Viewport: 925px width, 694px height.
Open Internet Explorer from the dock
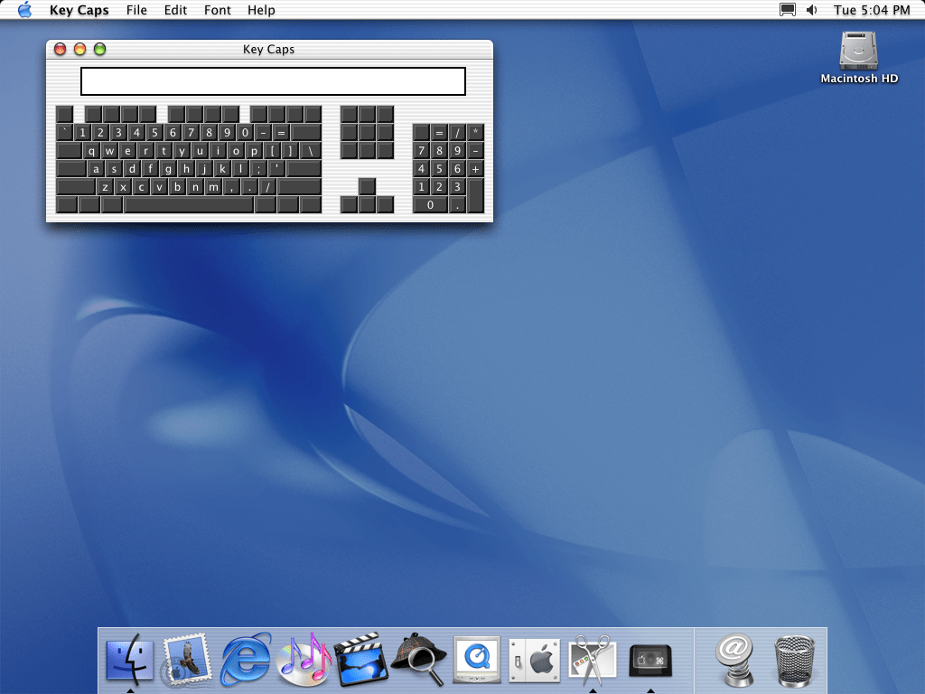pos(246,659)
